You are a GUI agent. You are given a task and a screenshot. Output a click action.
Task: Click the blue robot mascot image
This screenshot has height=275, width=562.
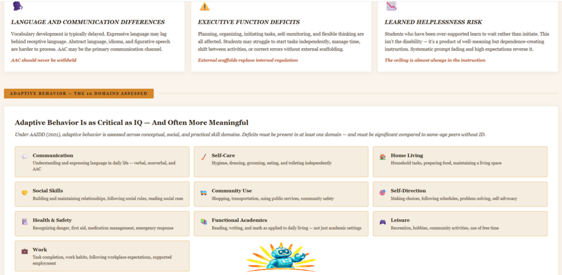[282, 257]
